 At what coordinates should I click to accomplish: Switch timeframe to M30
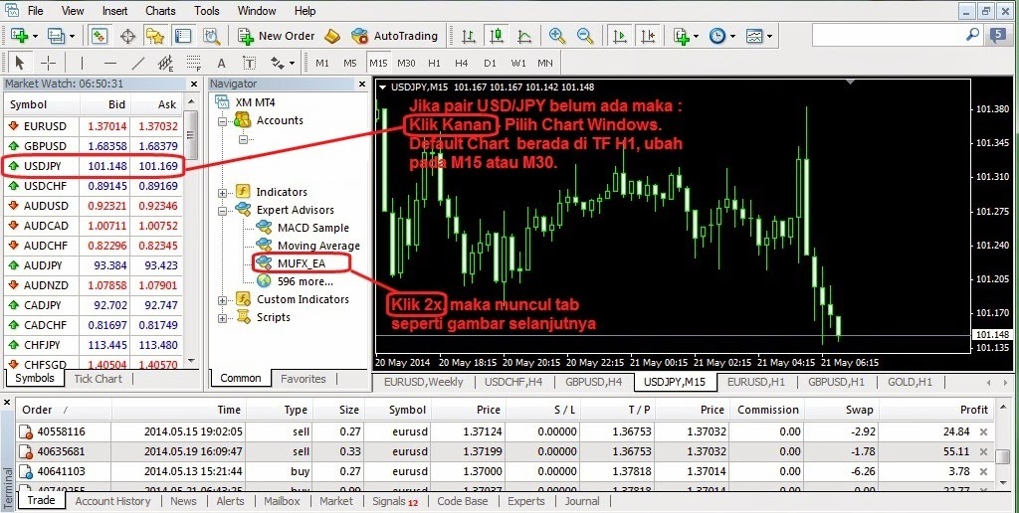tap(406, 63)
